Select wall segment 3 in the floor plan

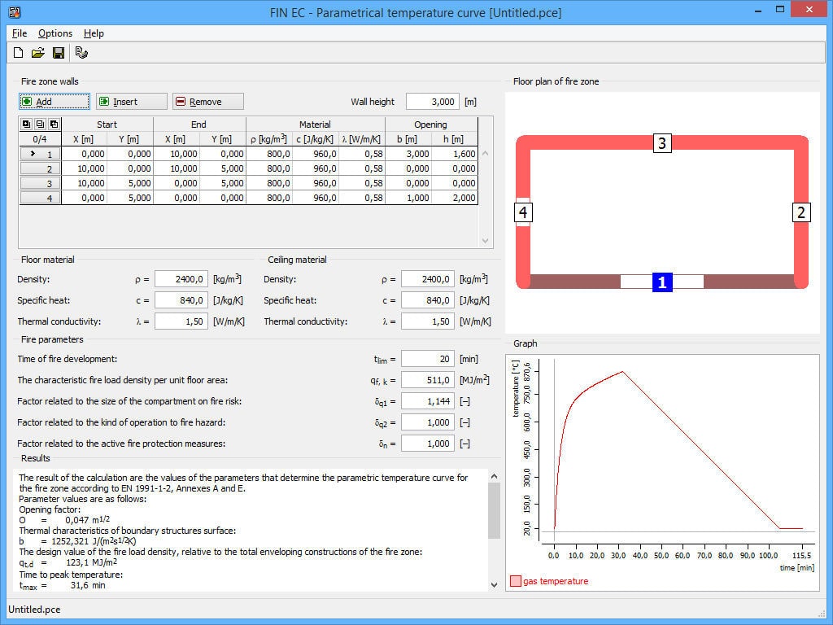(663, 143)
